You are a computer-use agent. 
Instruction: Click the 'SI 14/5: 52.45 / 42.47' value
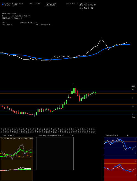21,16
